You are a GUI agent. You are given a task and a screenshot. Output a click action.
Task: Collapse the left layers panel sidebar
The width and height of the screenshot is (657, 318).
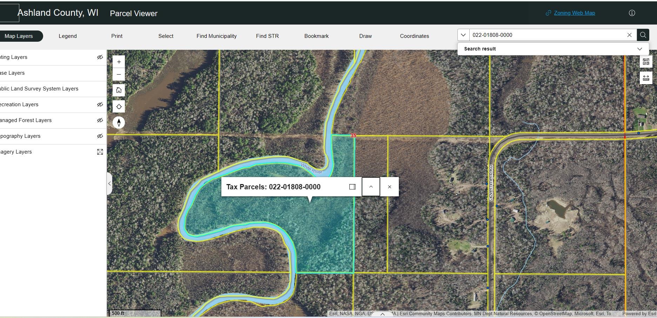coord(109,183)
